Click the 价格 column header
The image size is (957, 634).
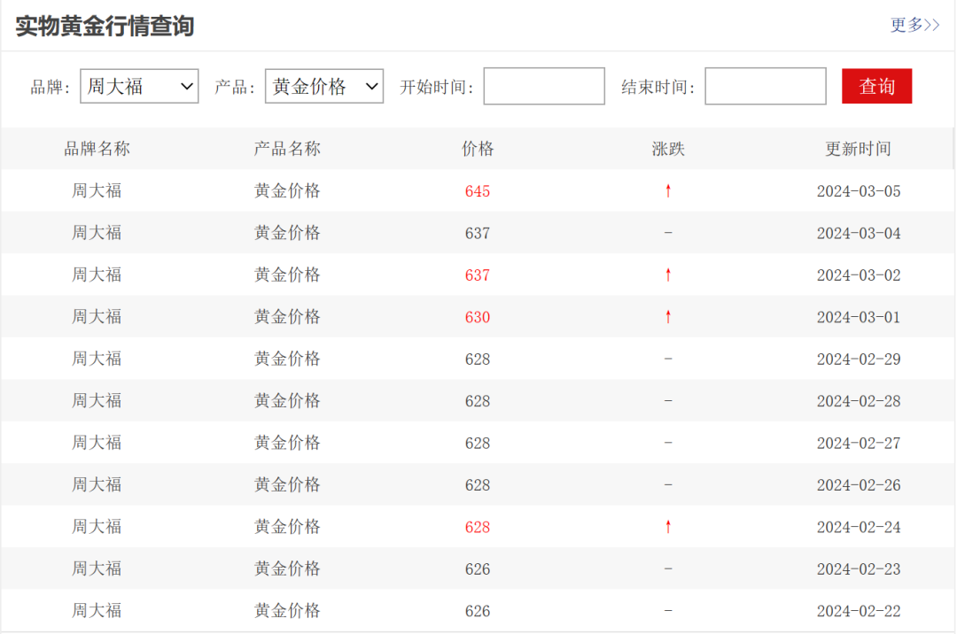point(478,149)
